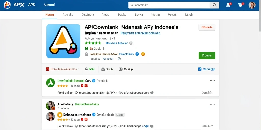Click the red-outlined button beside app title
261x130 pixels.
(x=207, y=27)
